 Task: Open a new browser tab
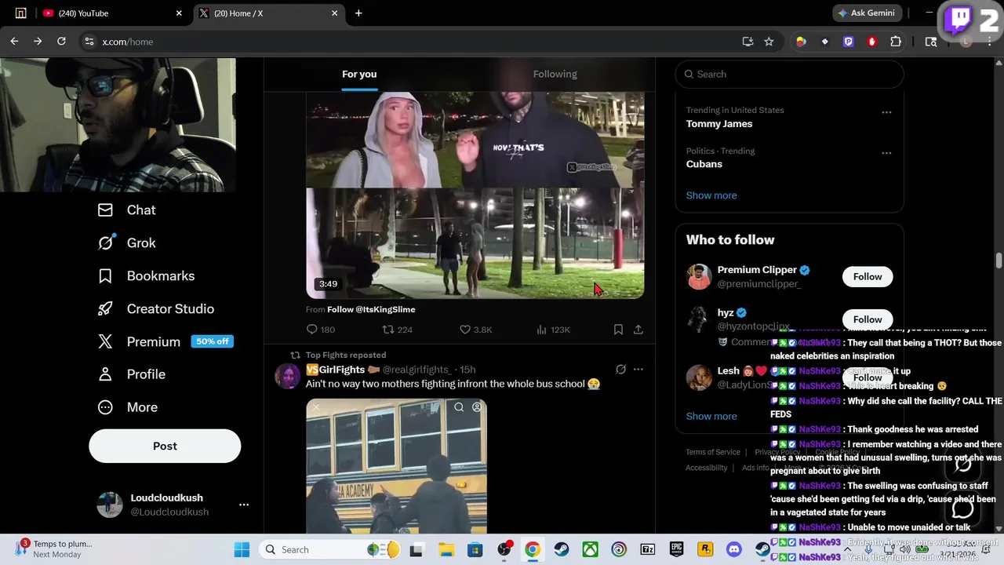[358, 13]
